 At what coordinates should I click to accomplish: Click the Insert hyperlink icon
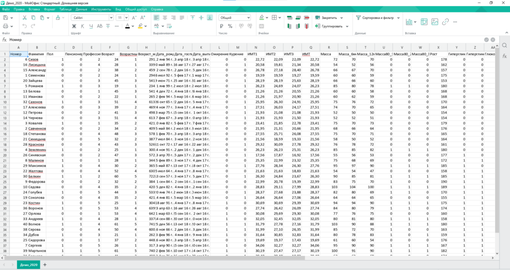446,22
